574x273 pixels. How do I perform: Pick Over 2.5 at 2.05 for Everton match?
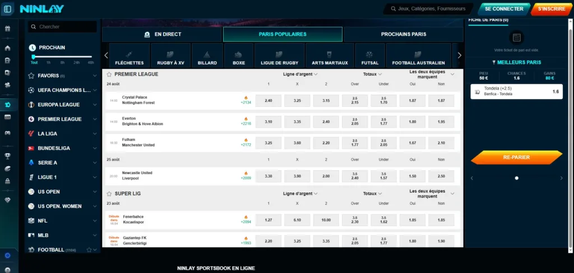(x=355, y=122)
